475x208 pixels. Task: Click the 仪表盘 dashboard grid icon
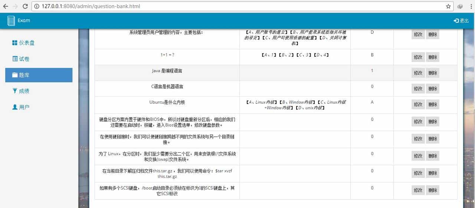(x=15, y=43)
